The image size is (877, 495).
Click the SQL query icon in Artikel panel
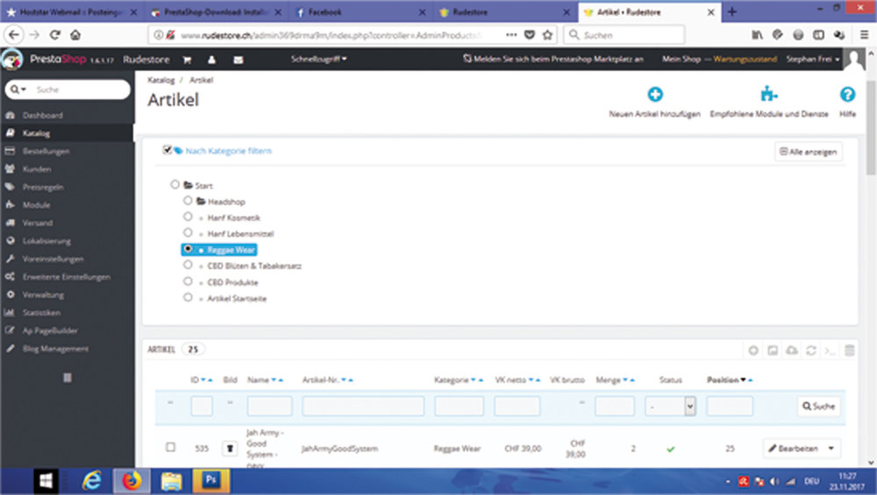[x=830, y=351]
